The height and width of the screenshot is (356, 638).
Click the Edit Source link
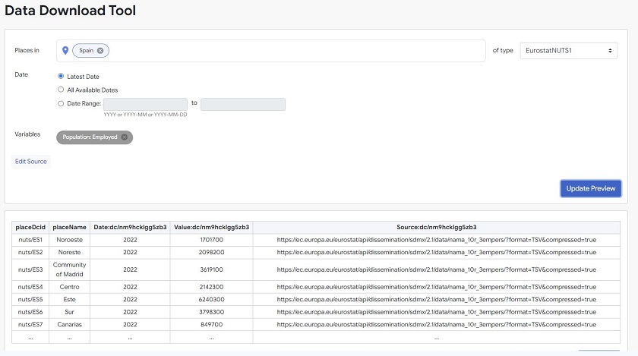31,162
